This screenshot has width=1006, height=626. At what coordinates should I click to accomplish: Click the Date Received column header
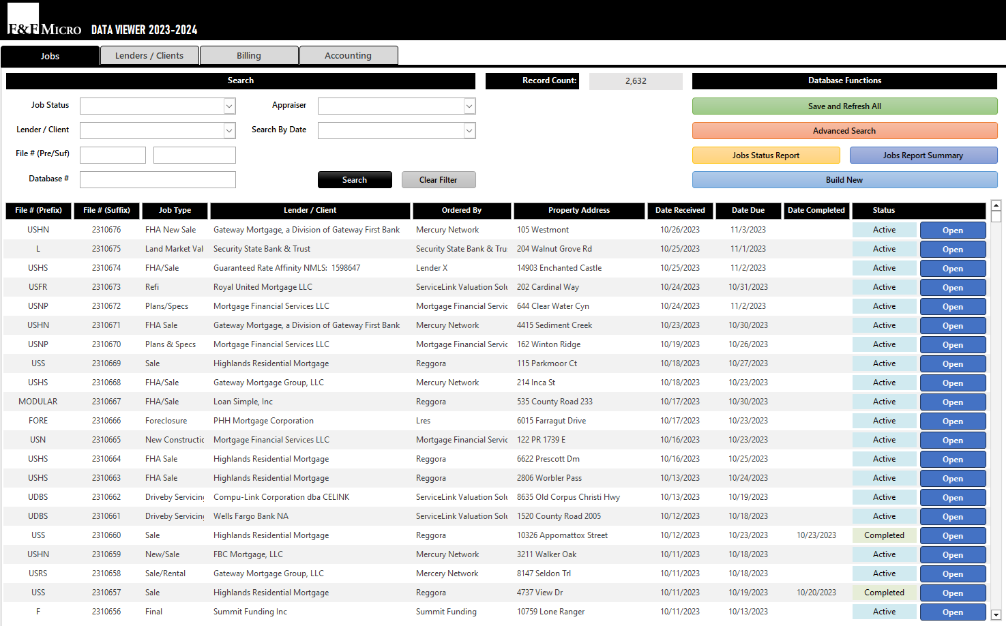coord(680,210)
